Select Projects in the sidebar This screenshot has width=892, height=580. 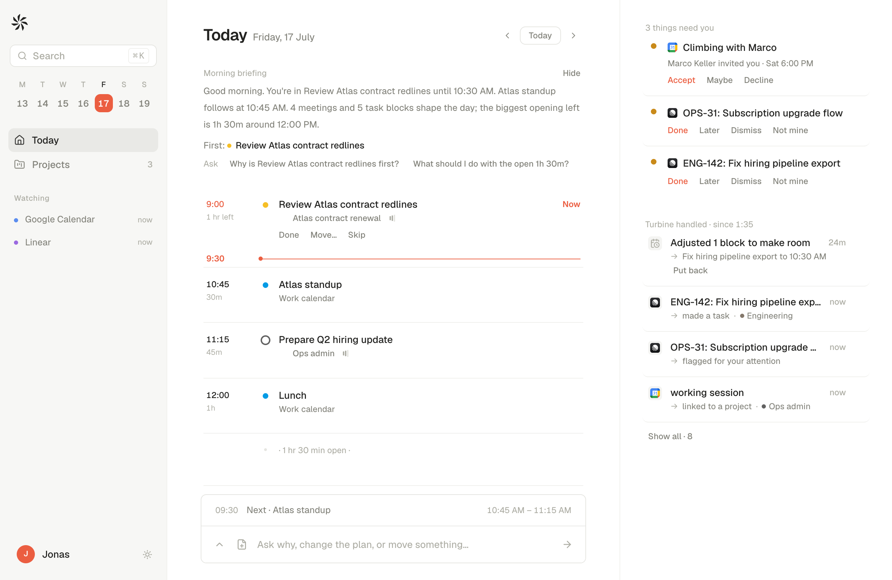pos(83,164)
